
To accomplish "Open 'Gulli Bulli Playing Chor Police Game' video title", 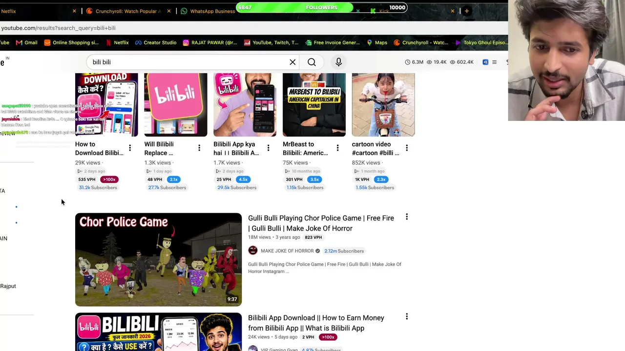I will tap(321, 223).
